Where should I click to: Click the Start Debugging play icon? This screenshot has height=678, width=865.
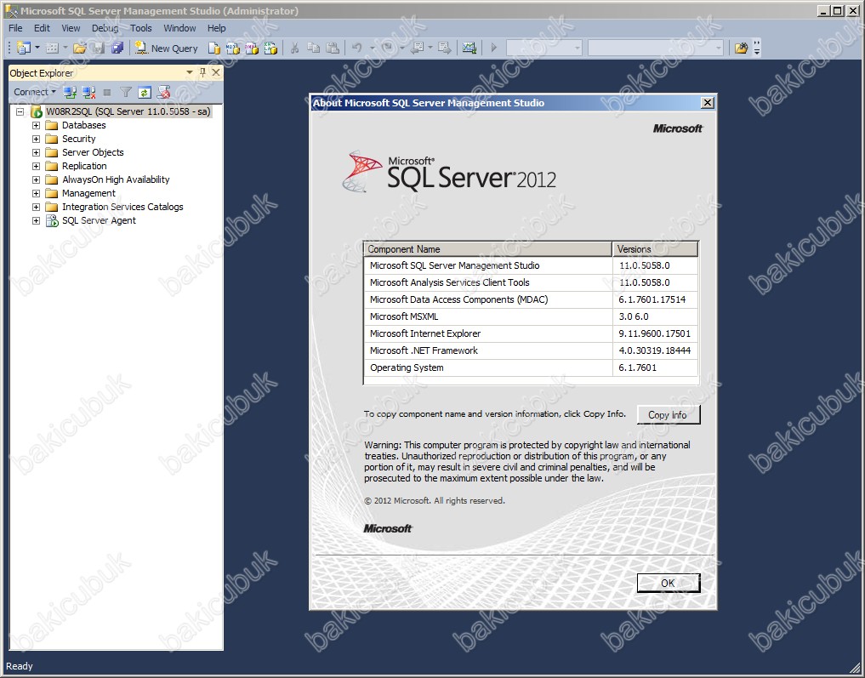493,48
